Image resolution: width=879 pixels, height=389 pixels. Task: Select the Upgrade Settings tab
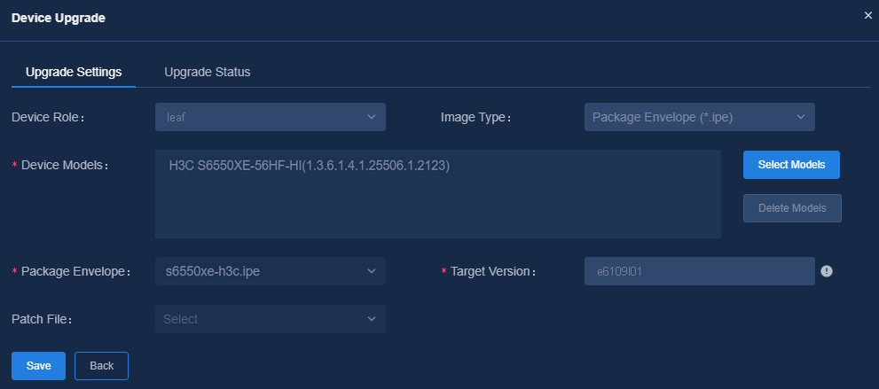[74, 72]
